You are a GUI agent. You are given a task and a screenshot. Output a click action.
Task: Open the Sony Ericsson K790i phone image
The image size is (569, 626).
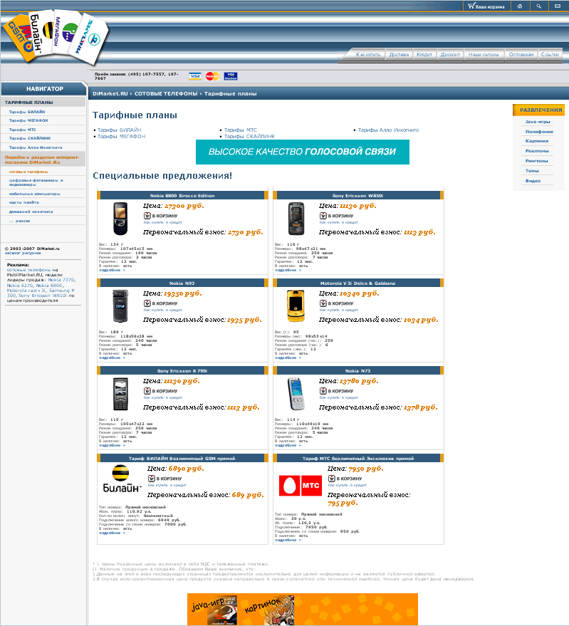[x=120, y=394]
